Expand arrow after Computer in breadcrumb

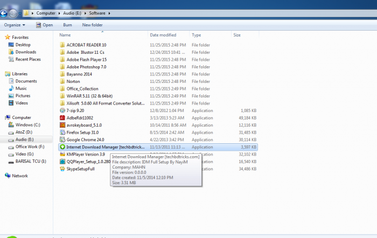click(x=59, y=13)
